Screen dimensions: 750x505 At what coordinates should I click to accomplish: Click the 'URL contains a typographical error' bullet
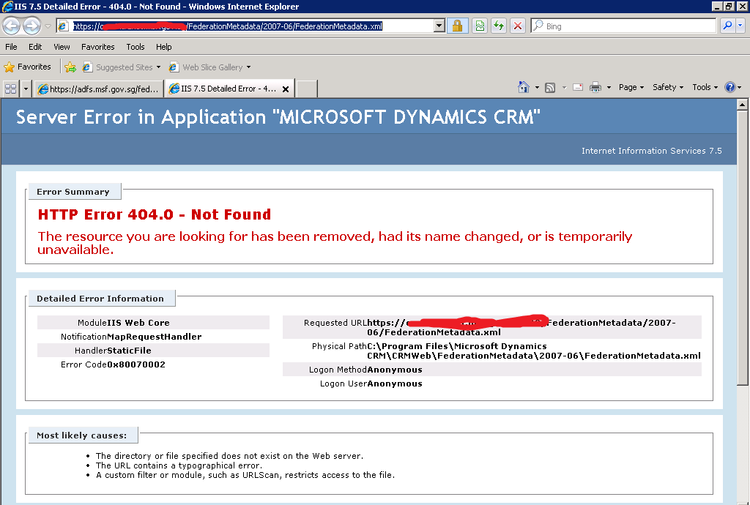click(179, 465)
